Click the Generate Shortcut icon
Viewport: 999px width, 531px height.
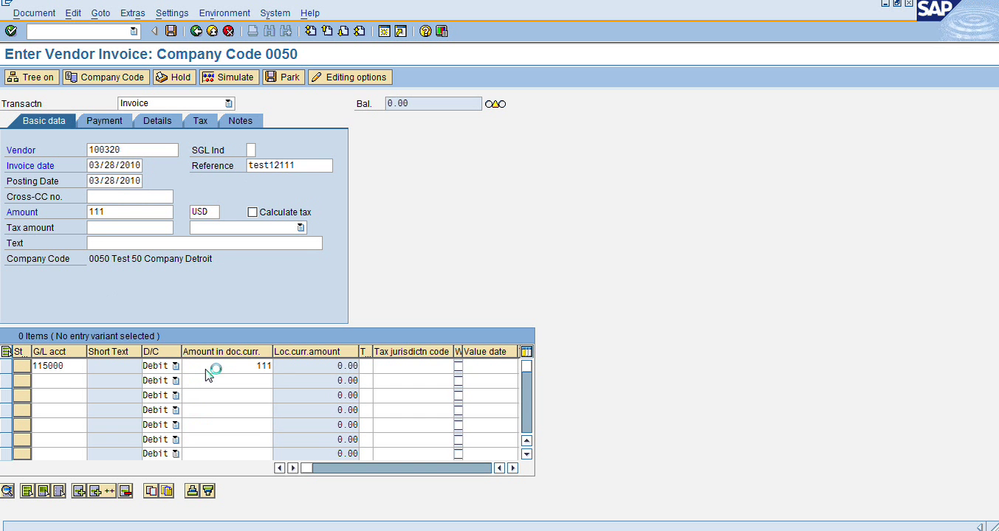pyautogui.click(x=400, y=31)
